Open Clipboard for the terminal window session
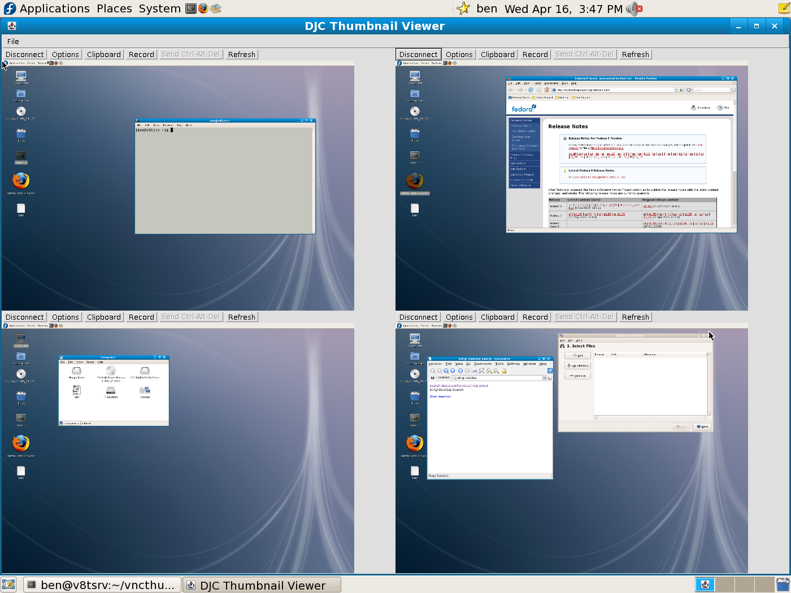This screenshot has width=791, height=593. tap(103, 54)
